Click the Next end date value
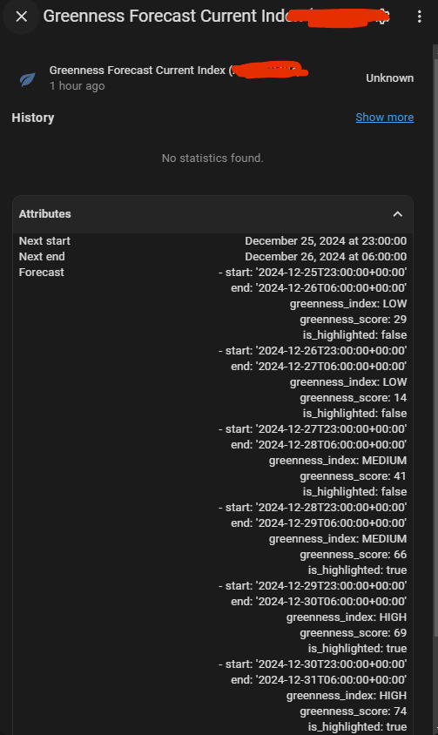 (326, 257)
